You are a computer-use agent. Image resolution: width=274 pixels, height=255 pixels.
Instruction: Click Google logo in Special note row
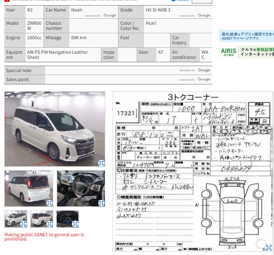click(x=204, y=70)
